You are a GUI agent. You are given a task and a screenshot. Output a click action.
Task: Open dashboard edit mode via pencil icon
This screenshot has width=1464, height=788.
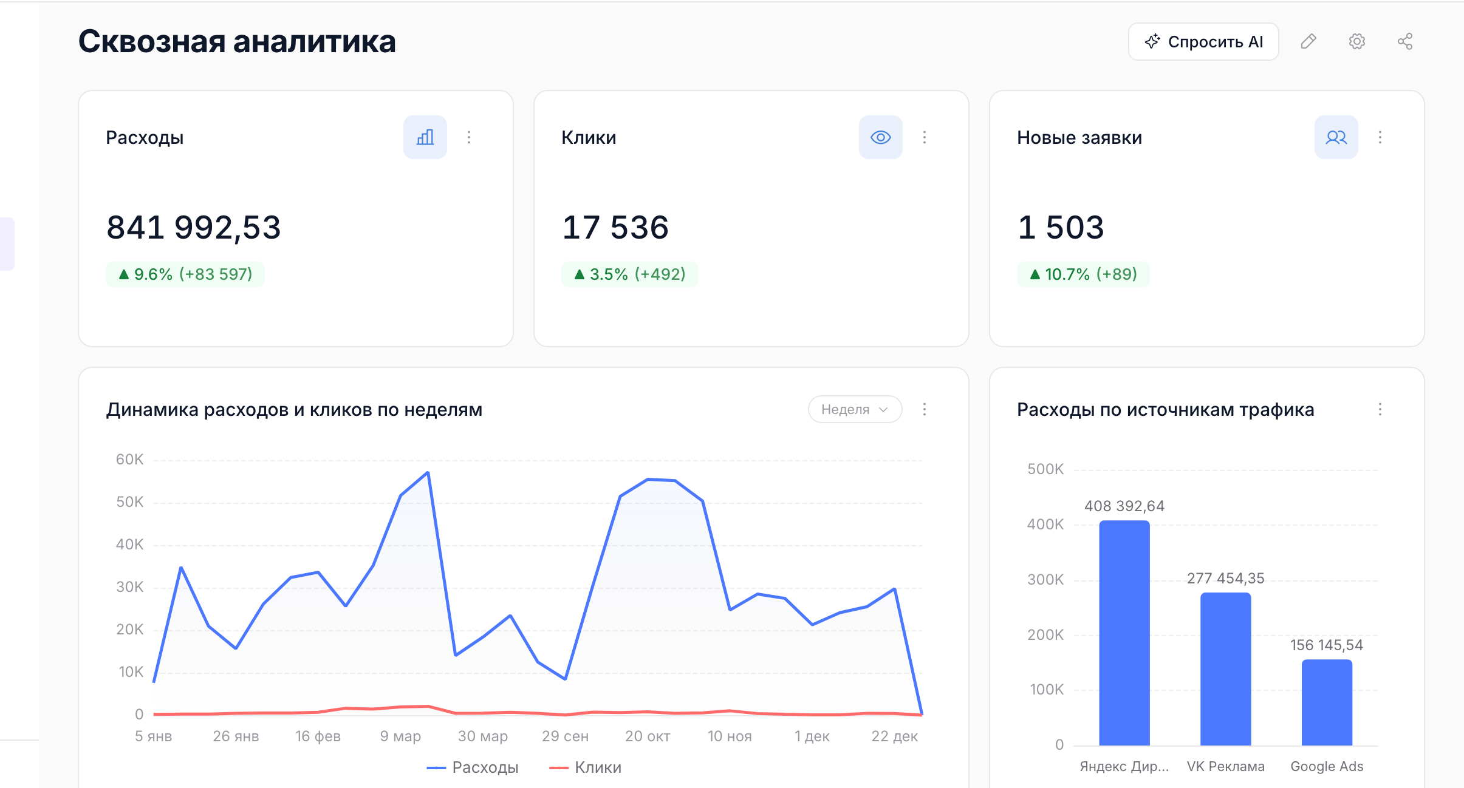[x=1308, y=41]
